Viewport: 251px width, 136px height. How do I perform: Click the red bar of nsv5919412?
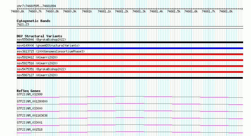pos(130,60)
